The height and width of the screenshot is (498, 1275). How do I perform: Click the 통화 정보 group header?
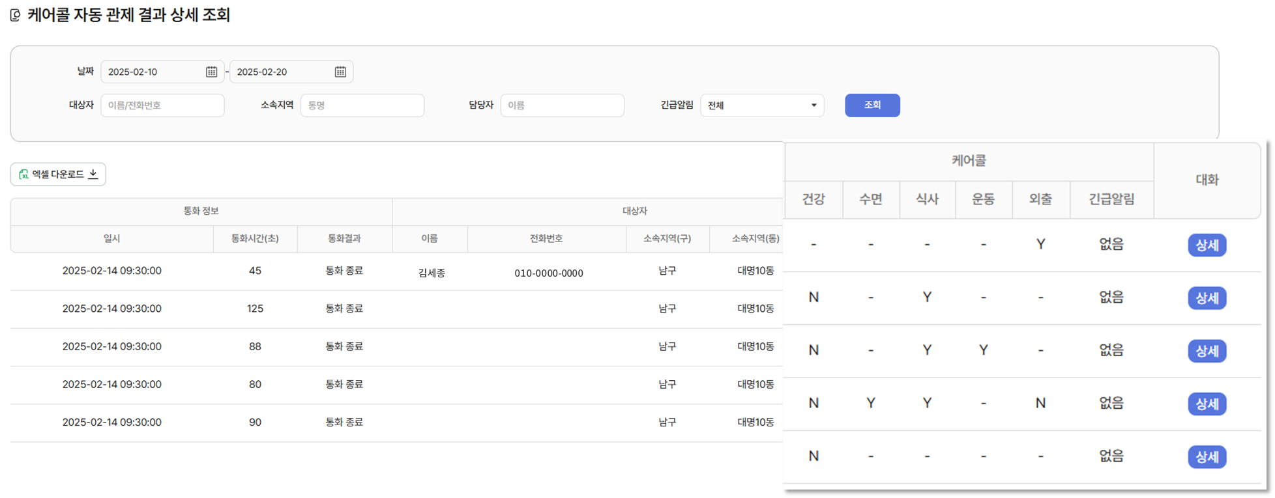pyautogui.click(x=201, y=211)
